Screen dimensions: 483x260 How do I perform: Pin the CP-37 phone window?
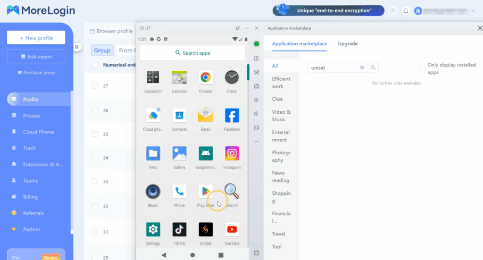pyautogui.click(x=237, y=28)
